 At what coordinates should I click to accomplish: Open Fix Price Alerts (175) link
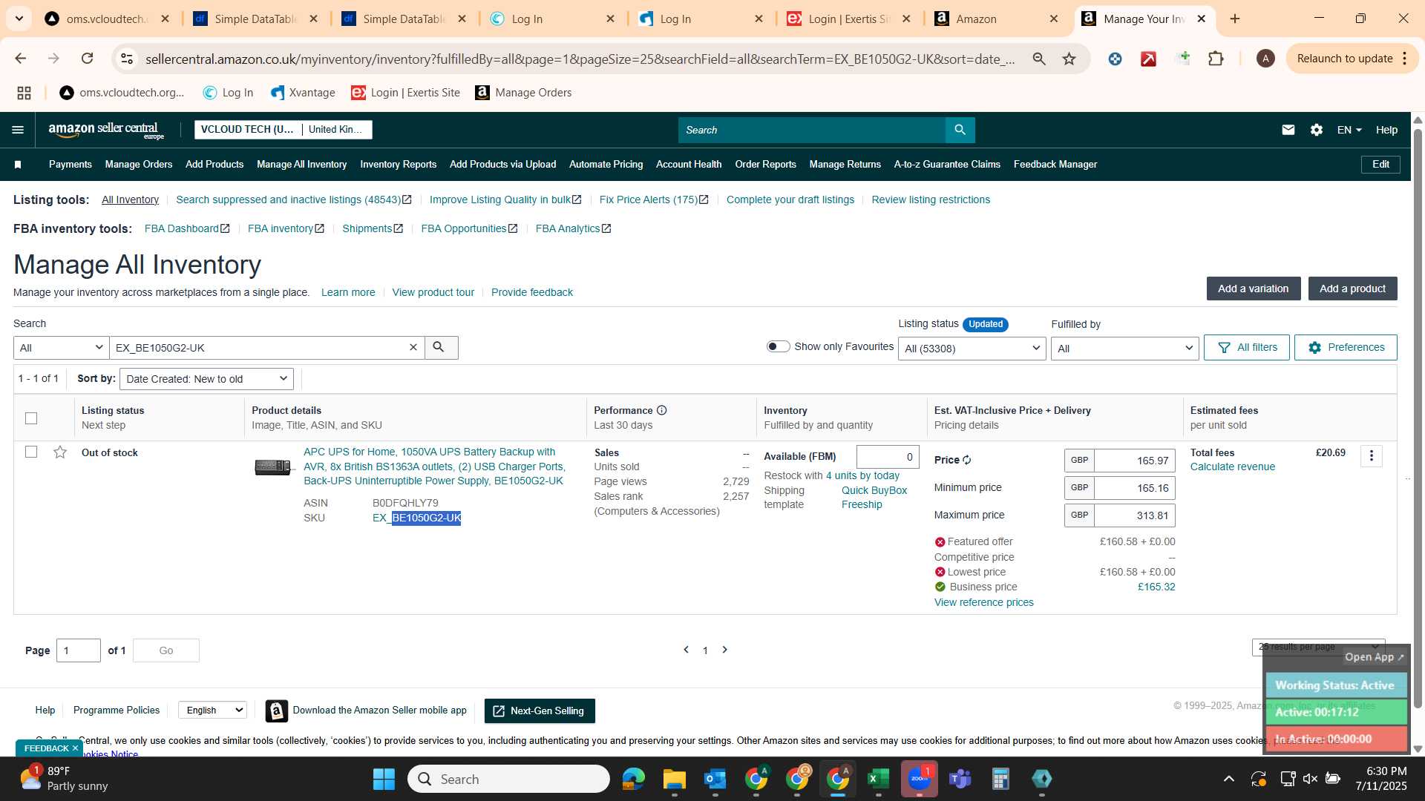[x=654, y=200]
